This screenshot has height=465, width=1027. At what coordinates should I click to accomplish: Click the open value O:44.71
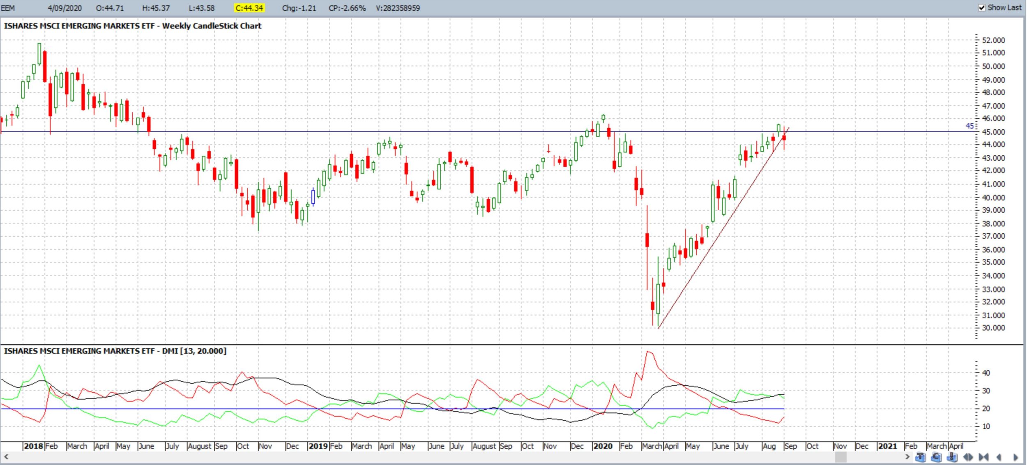110,8
